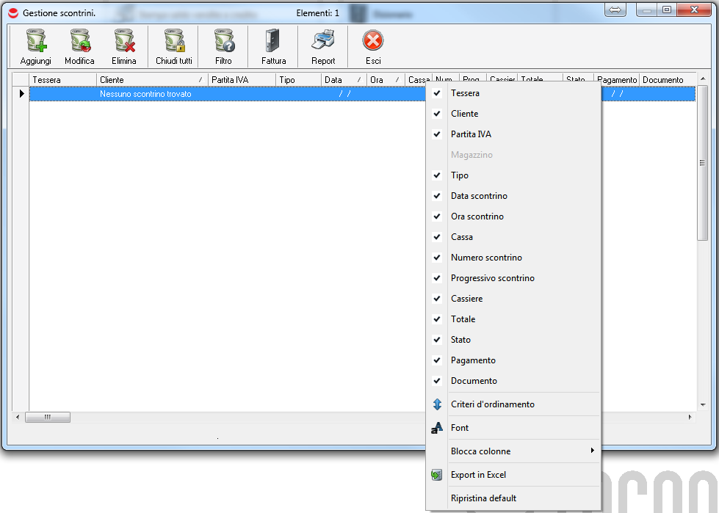Hide the Cassiere column via checkmark
Viewport: 719px width, 513px height.
(x=466, y=299)
